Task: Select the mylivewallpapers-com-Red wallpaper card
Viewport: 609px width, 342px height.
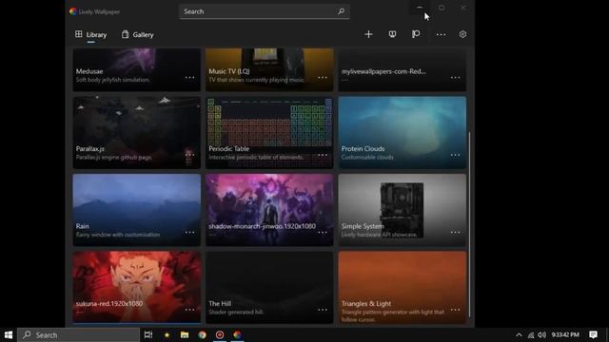Action: pyautogui.click(x=402, y=69)
